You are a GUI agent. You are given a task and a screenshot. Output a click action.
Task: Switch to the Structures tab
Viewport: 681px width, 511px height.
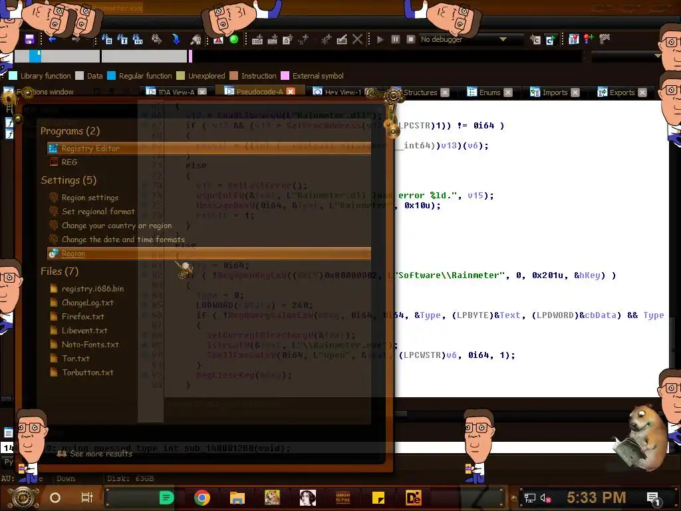(420, 92)
